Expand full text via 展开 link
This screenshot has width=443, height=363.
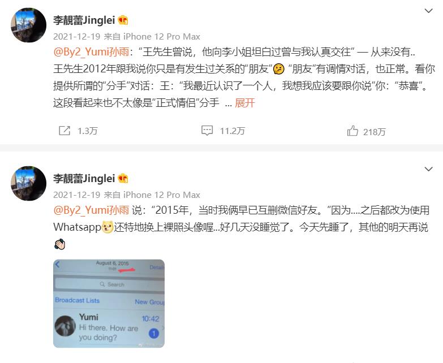click(x=244, y=103)
